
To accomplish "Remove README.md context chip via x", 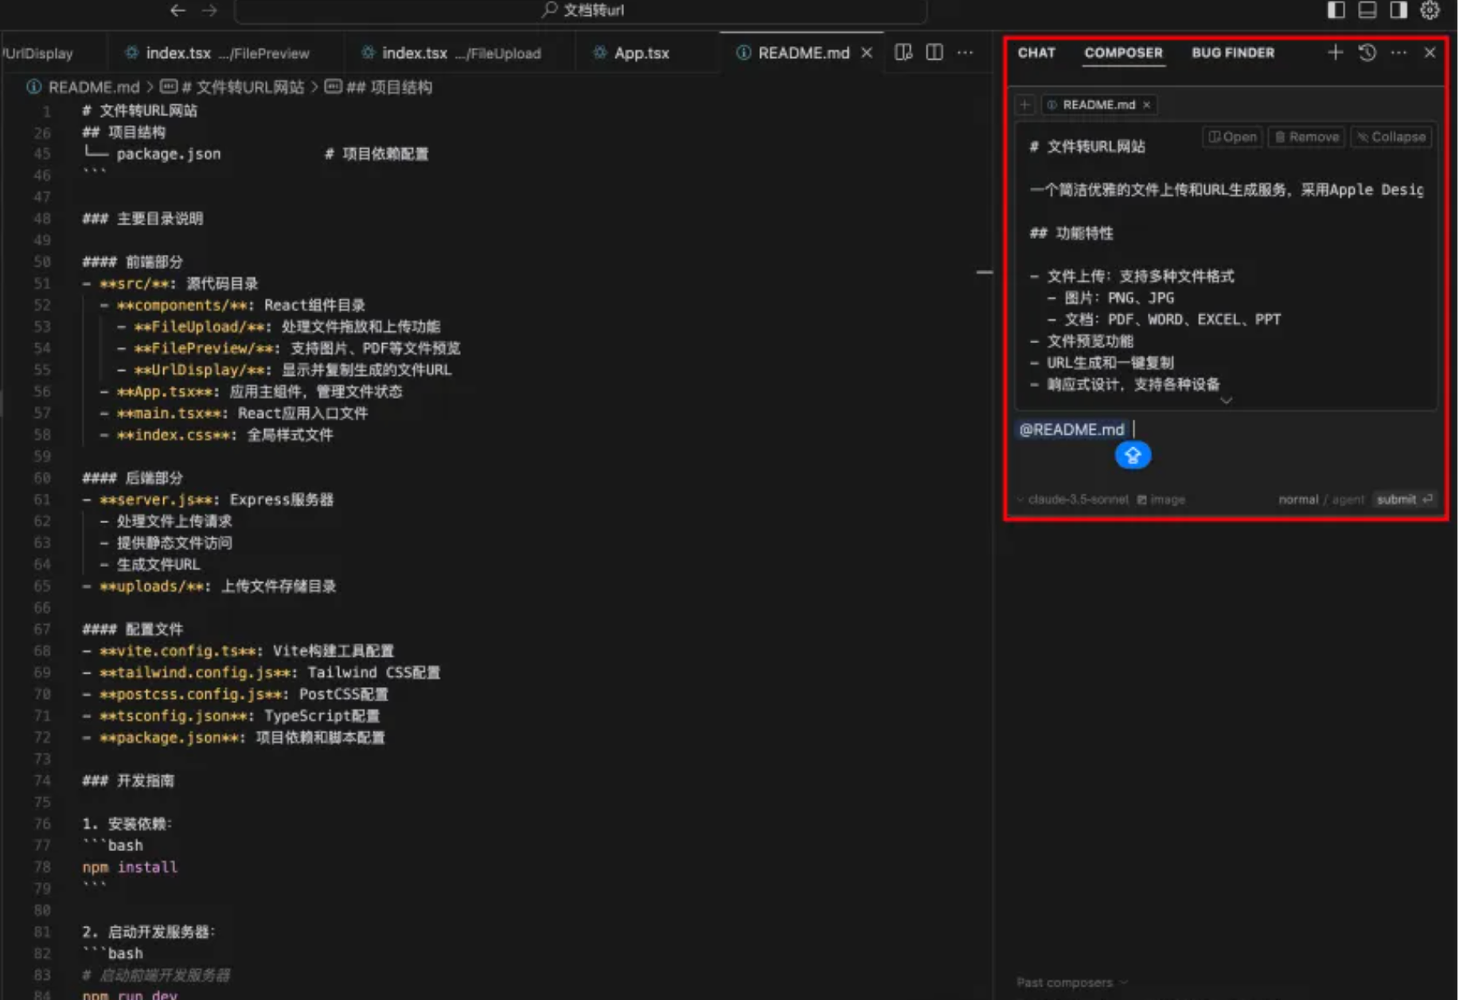I will 1147,104.
